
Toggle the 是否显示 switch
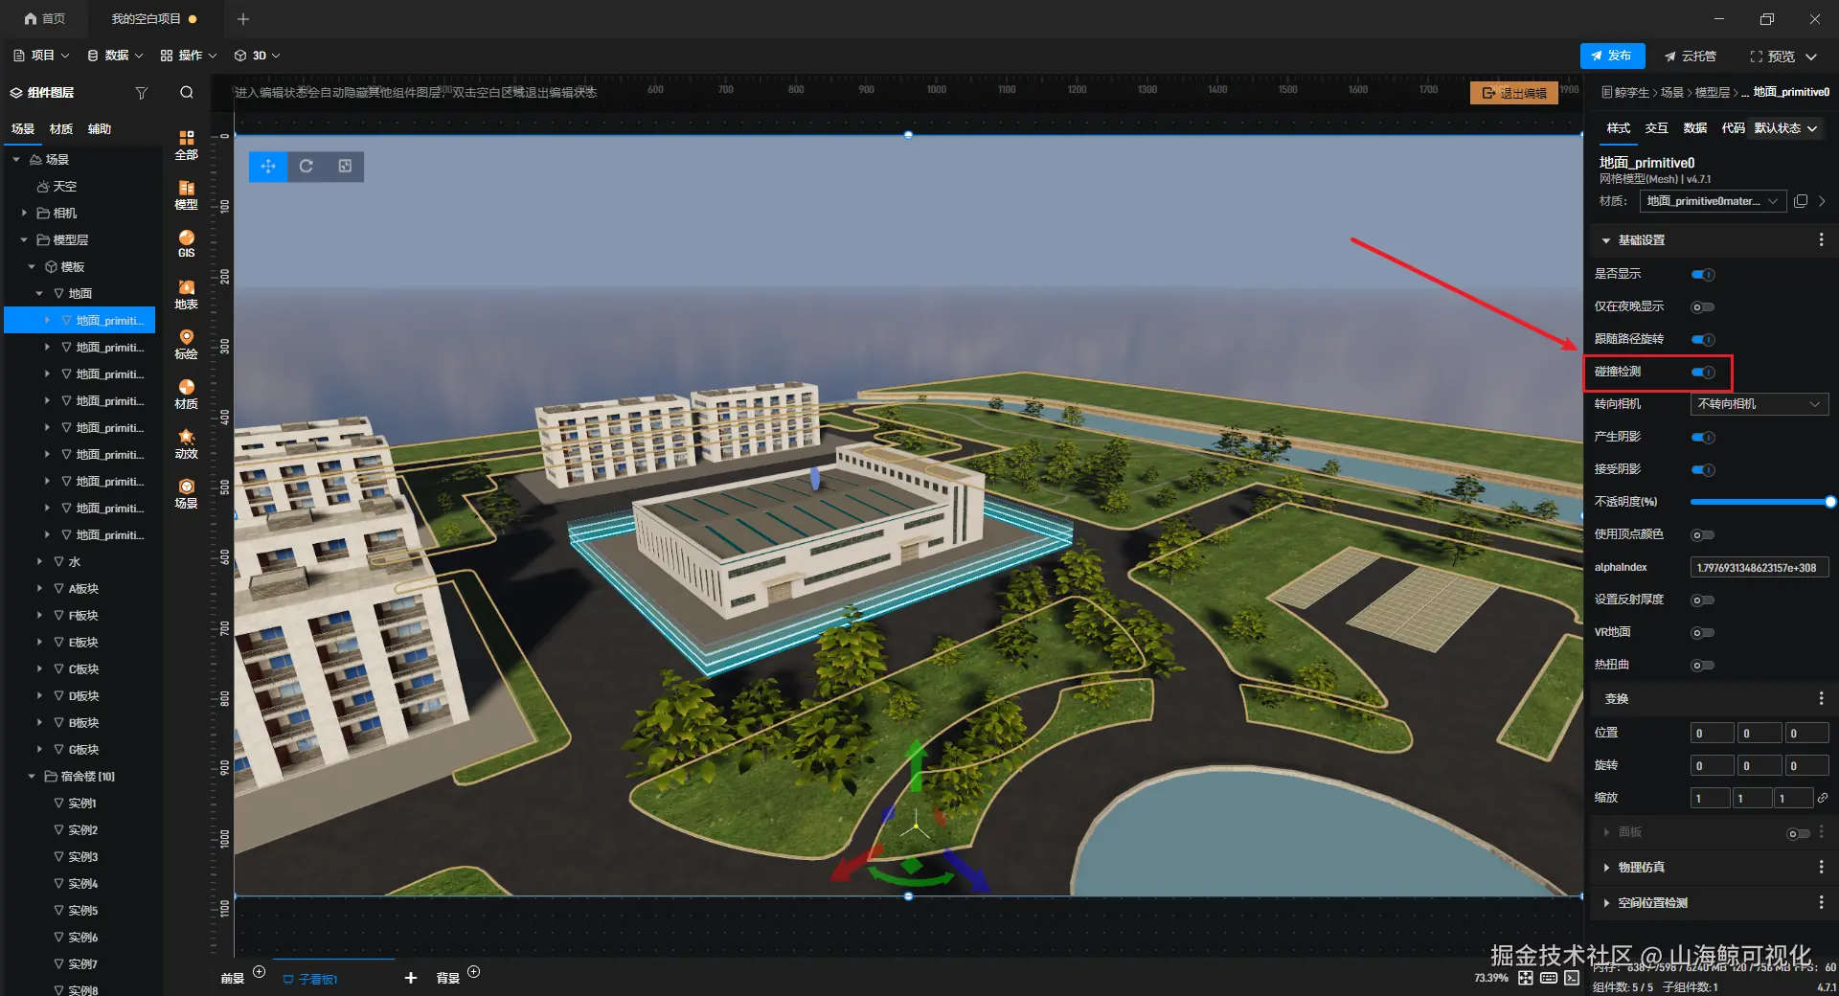point(1703,275)
